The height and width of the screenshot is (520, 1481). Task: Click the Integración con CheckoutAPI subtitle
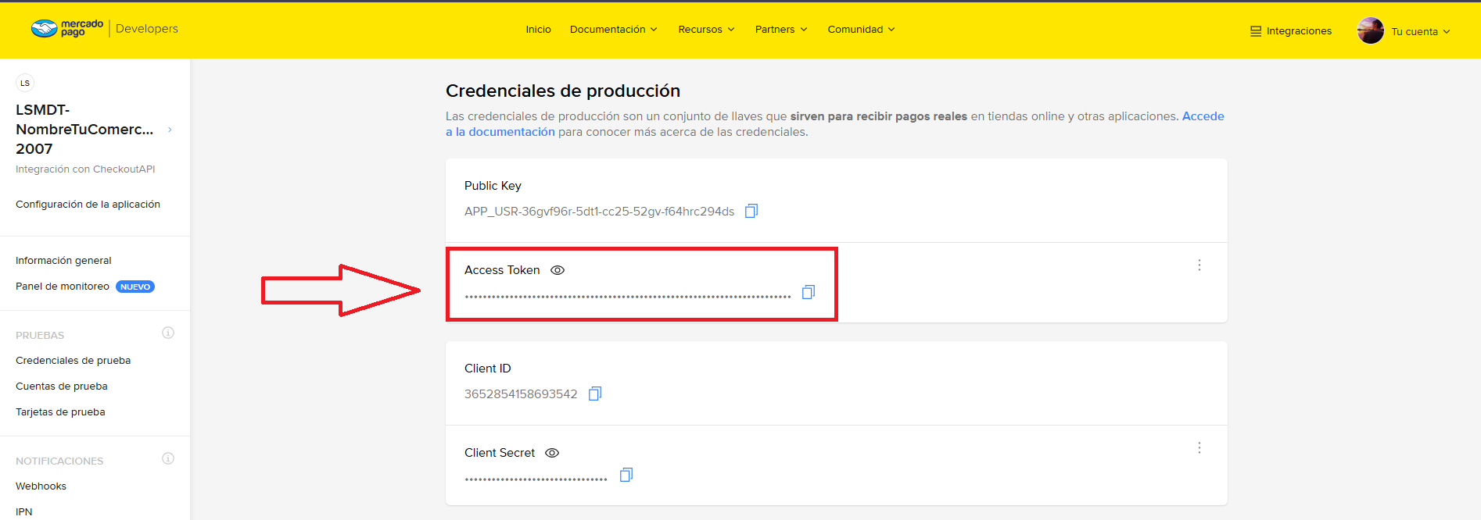coord(85,169)
